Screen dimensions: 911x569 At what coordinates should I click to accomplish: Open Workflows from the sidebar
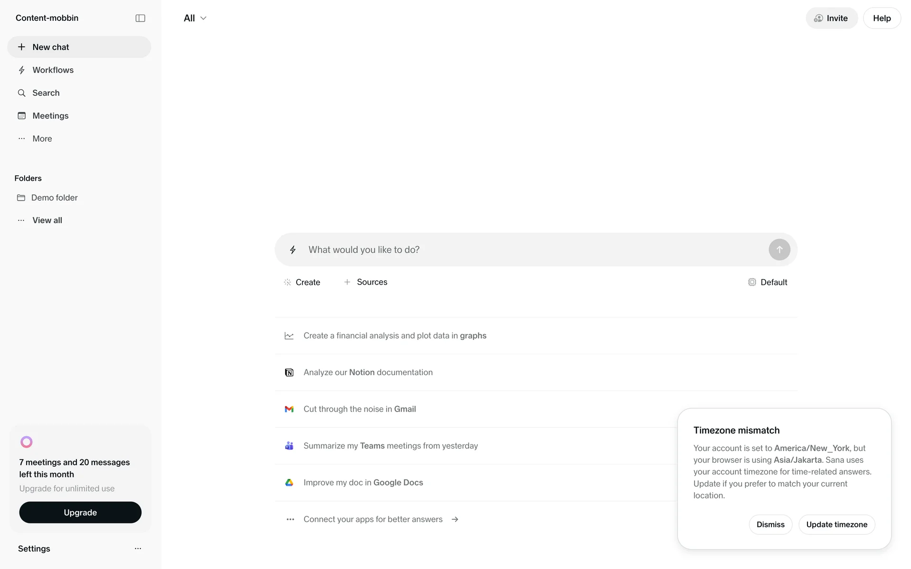click(x=53, y=70)
